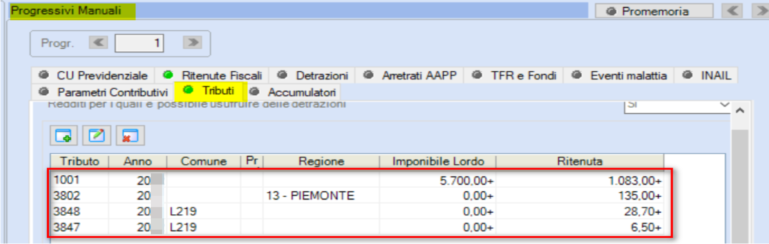Select tributo row 1001
Screen dimensions: 769x244
pos(357,180)
